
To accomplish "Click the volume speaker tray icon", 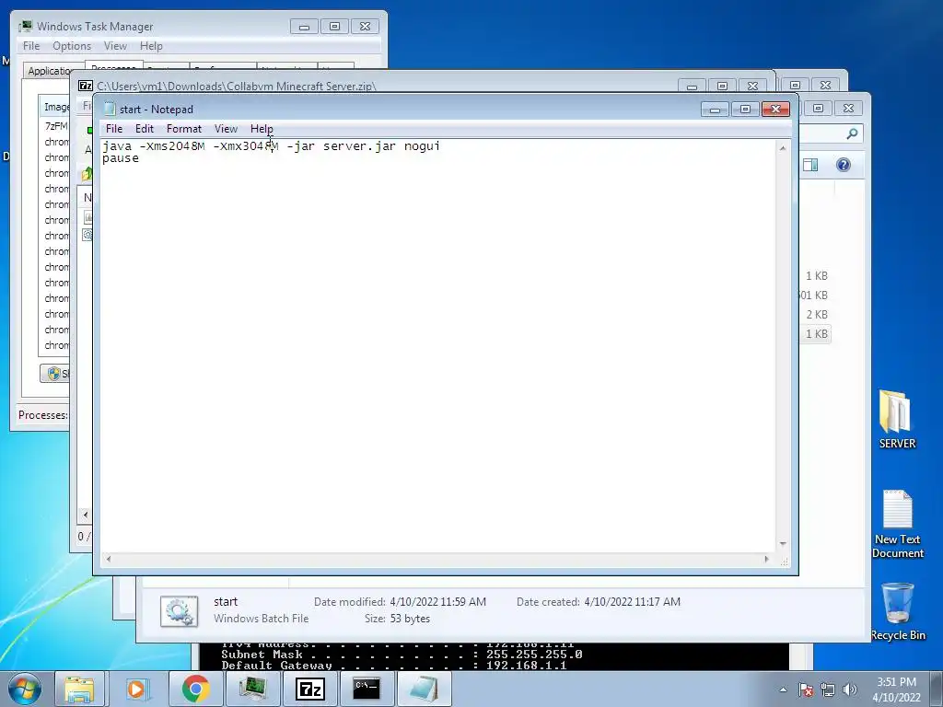I will 850,690.
